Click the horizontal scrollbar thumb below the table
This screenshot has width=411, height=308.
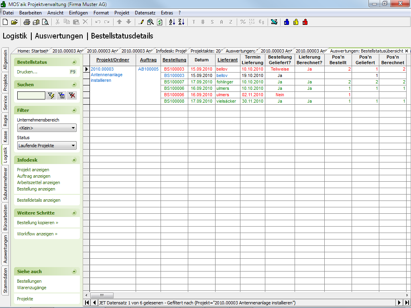click(102, 295)
